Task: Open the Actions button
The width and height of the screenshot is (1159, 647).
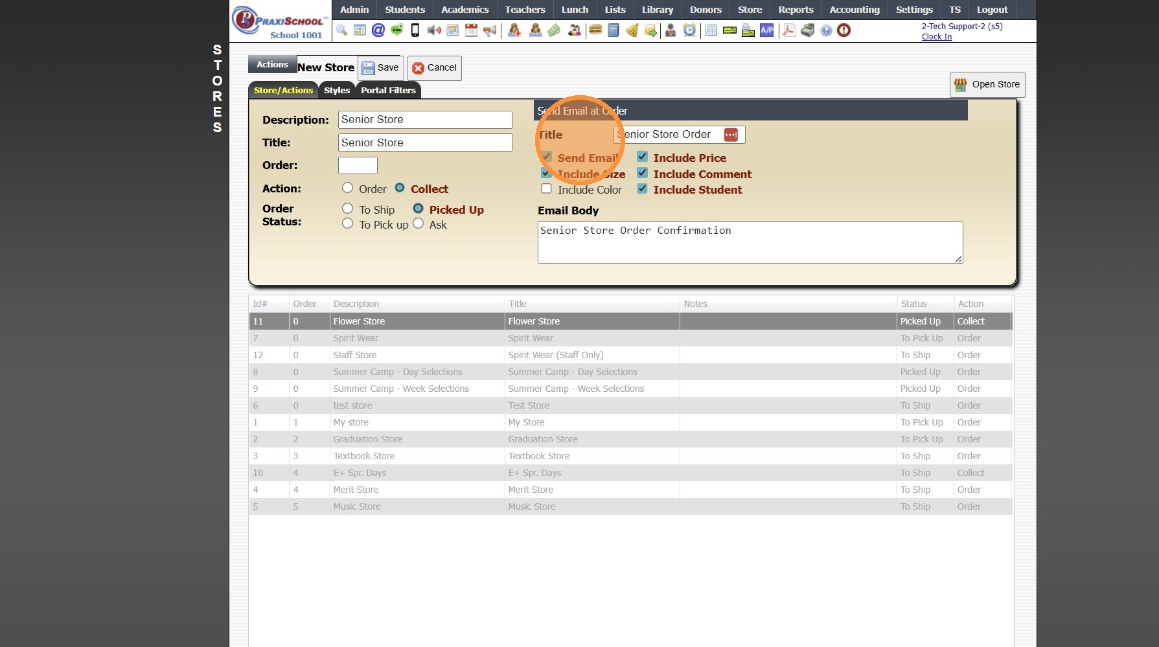Action: point(272,64)
